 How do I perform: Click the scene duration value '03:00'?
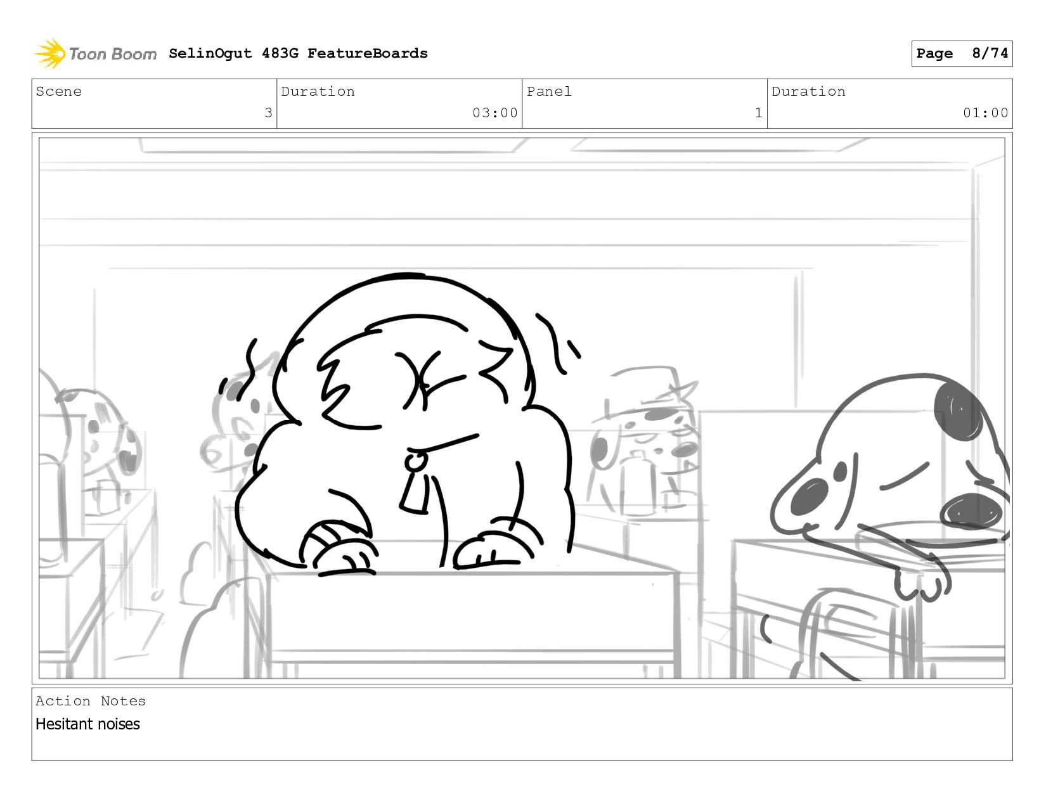(495, 113)
